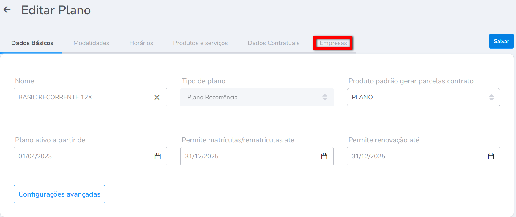
Task: Click the Produto padrão sort arrows
Action: pyautogui.click(x=492, y=97)
